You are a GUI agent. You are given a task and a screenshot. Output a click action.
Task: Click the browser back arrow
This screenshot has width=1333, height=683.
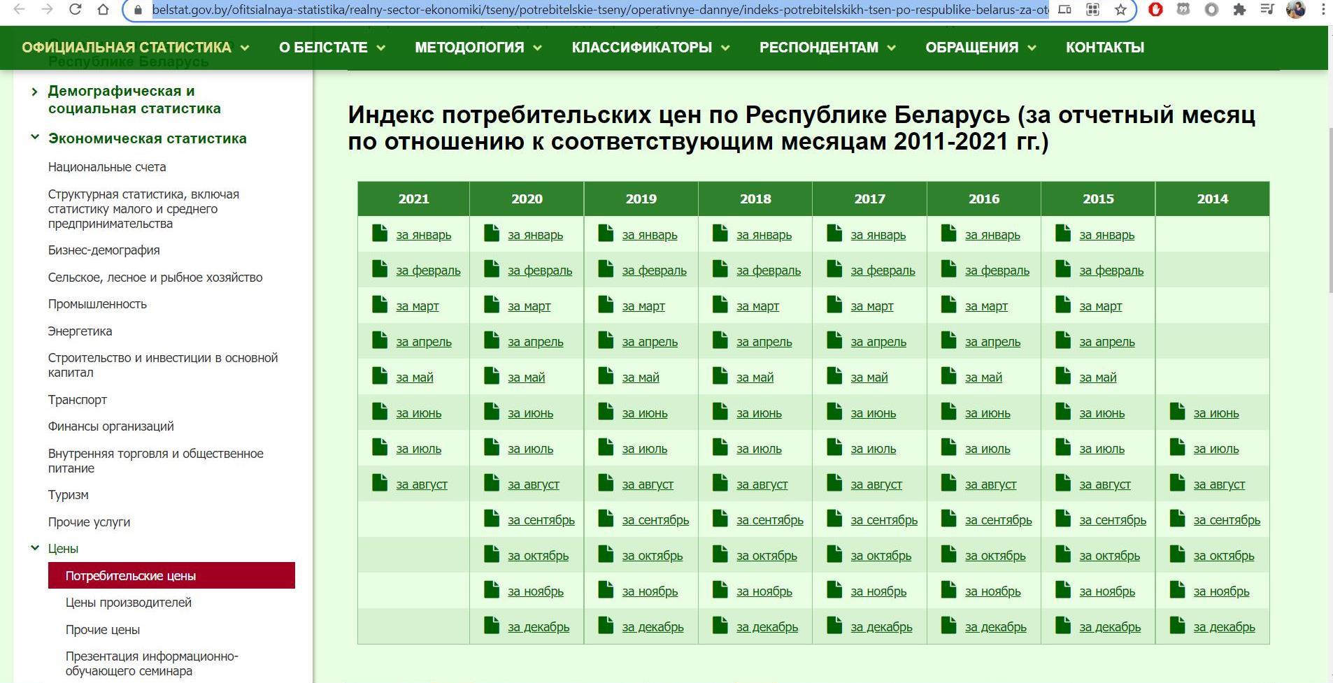tap(20, 10)
